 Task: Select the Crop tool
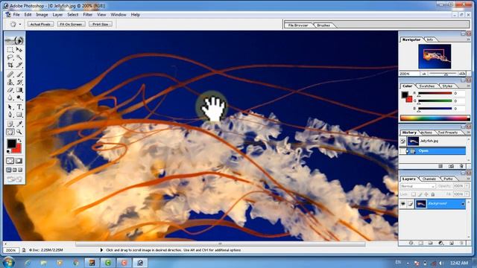click(10, 65)
